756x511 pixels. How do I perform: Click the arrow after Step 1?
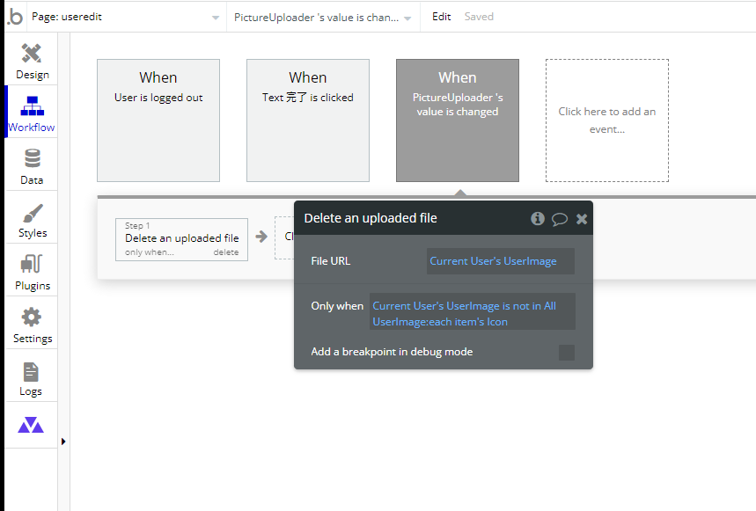(261, 237)
